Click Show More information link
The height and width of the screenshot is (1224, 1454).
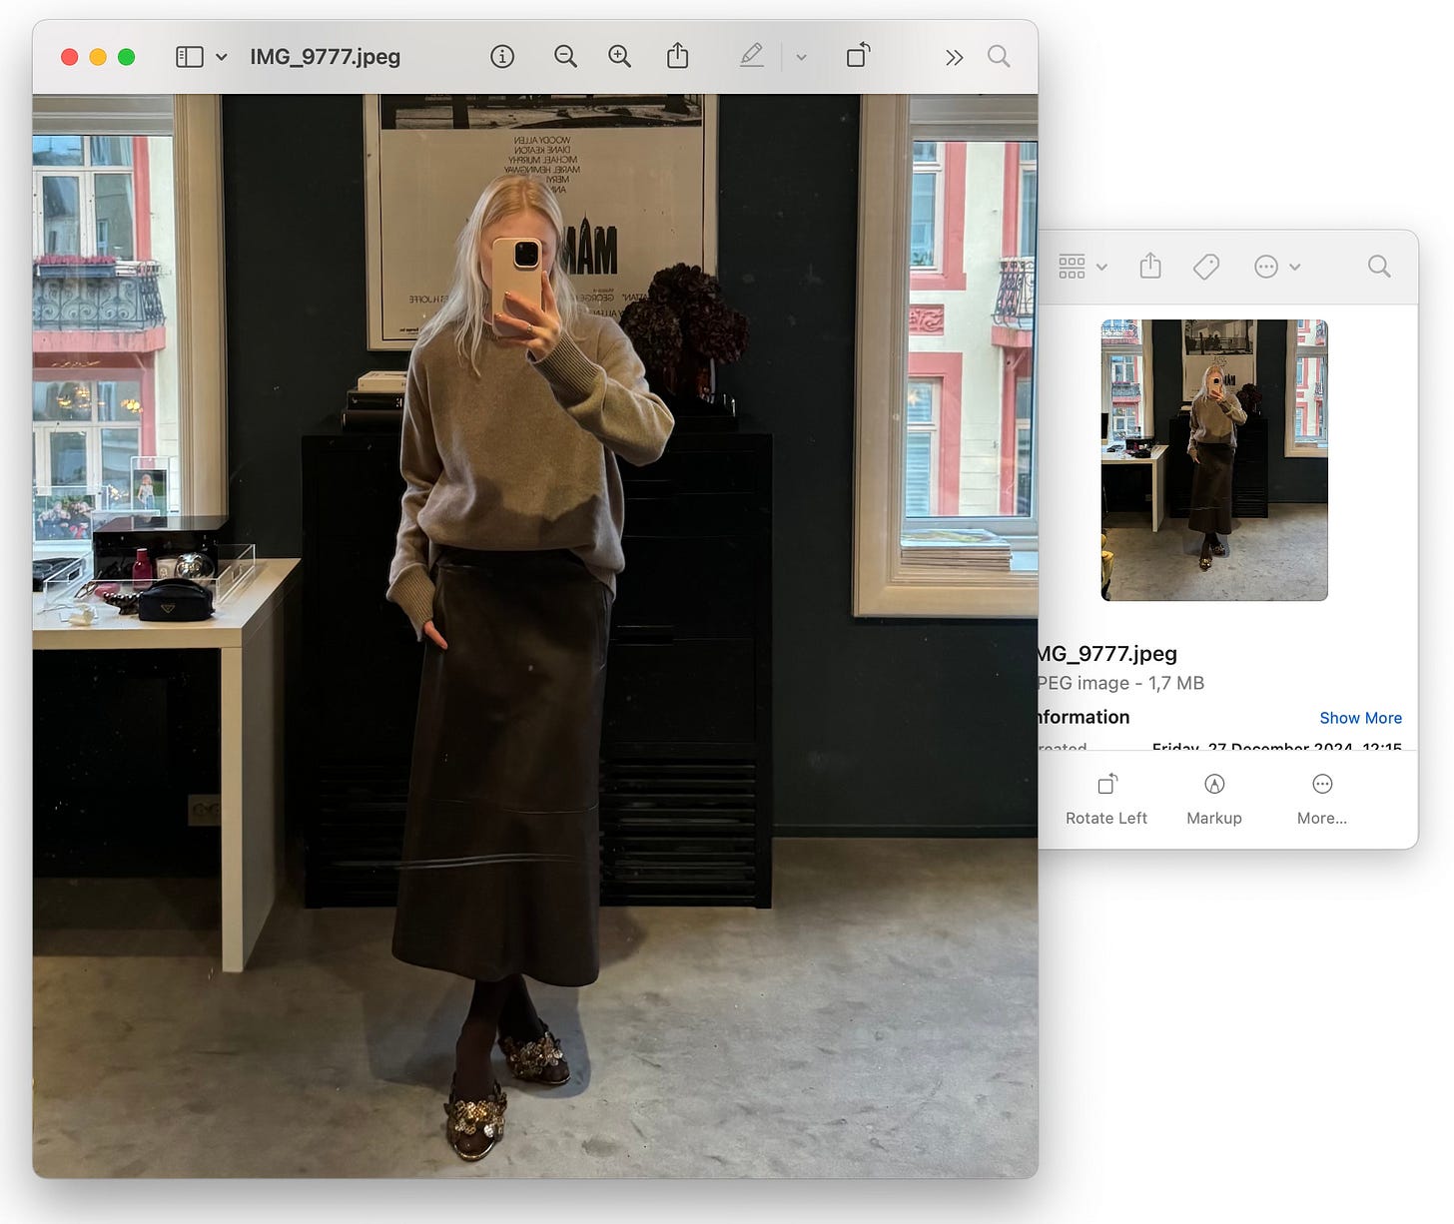pos(1360,718)
